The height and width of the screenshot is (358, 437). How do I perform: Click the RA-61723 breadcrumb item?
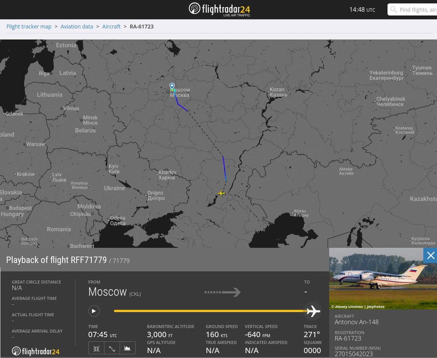tap(142, 27)
